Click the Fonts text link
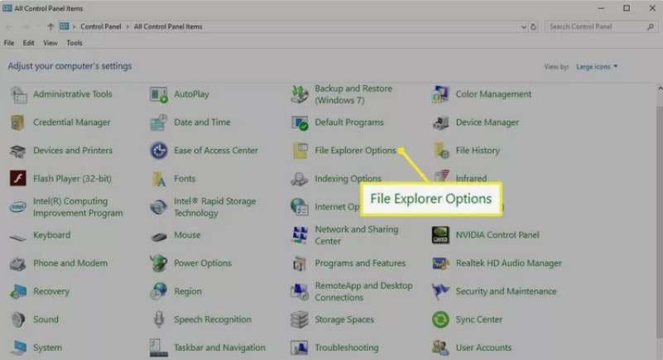This screenshot has height=360, width=663. click(185, 179)
